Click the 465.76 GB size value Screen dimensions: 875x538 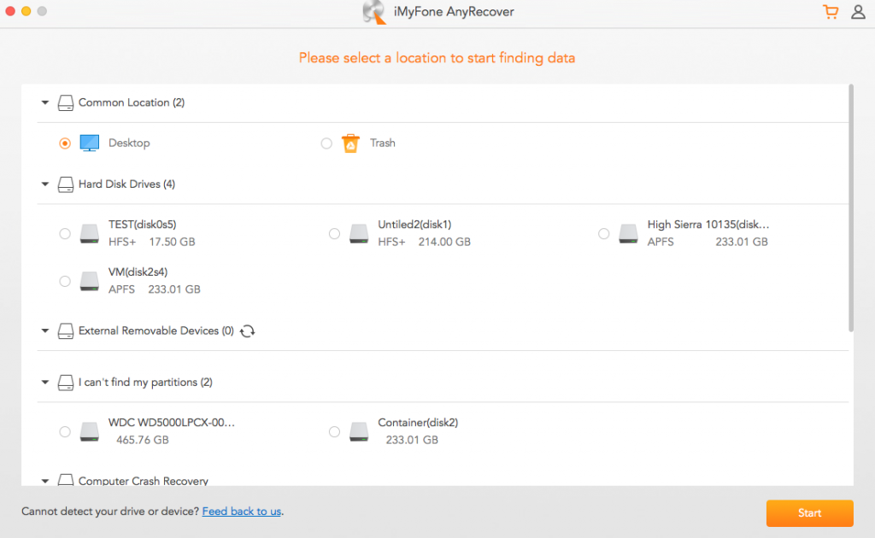coord(143,440)
